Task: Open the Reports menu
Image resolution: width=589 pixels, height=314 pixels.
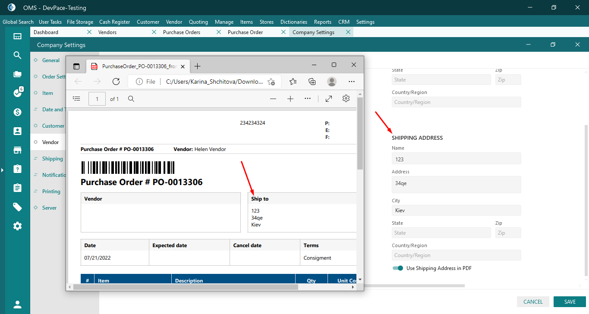Action: [323, 22]
